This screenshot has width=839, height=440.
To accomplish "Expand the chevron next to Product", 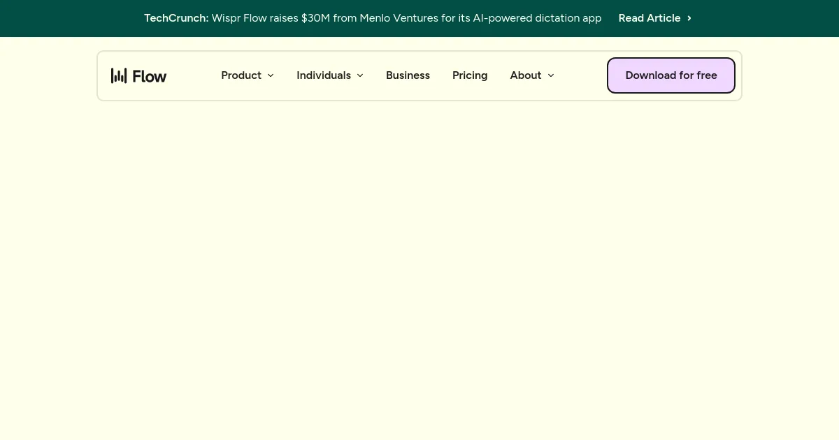I will point(271,75).
